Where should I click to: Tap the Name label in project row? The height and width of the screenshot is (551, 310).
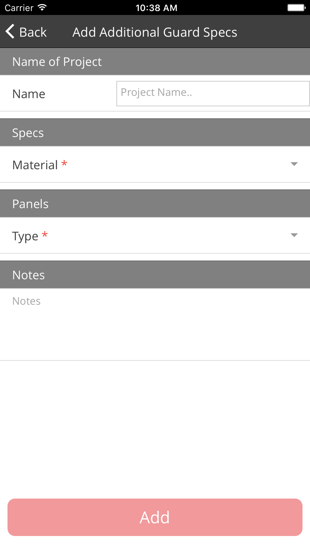29,94
